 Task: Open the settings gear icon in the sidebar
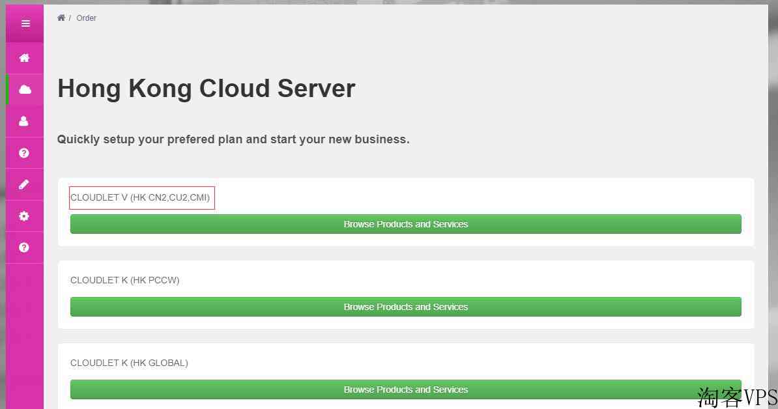[24, 216]
